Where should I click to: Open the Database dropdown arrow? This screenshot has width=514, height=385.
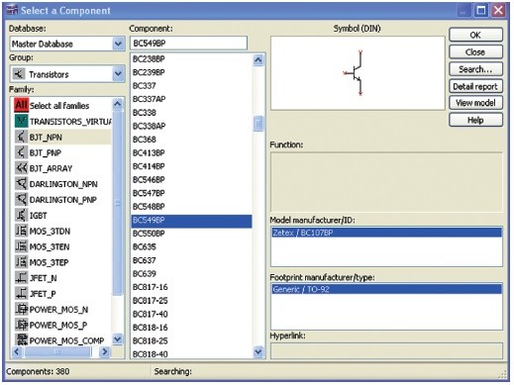[118, 44]
